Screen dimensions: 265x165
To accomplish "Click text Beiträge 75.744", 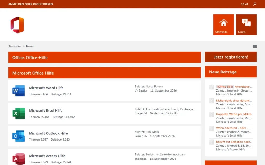I will 61,162.
